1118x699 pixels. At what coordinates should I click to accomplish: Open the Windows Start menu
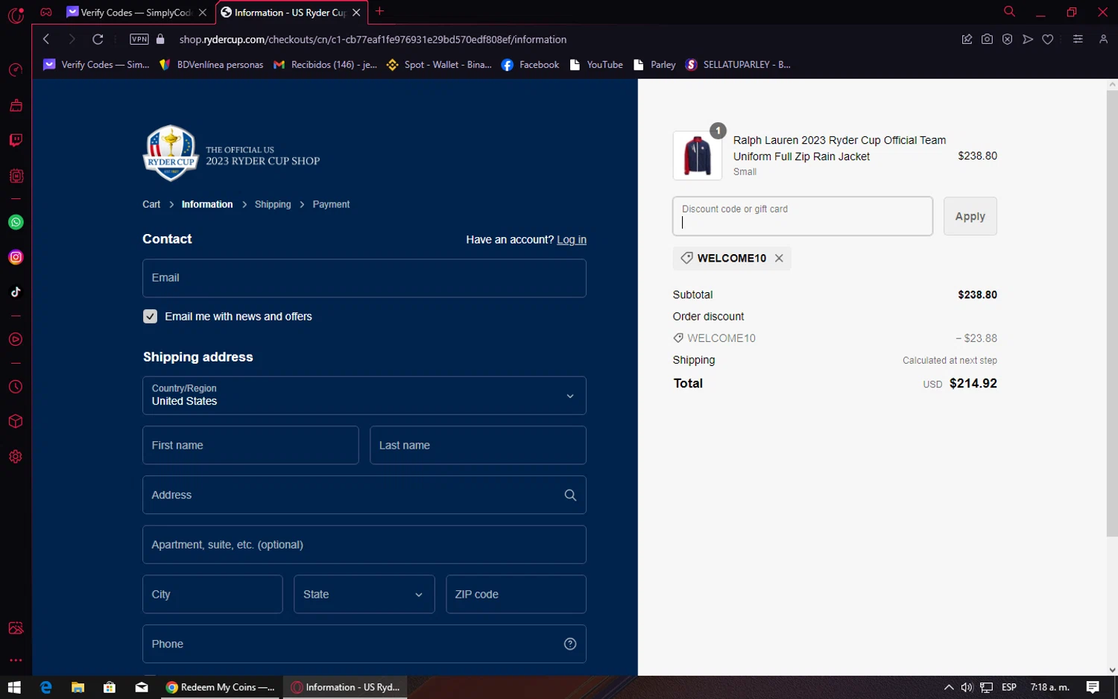(x=14, y=687)
